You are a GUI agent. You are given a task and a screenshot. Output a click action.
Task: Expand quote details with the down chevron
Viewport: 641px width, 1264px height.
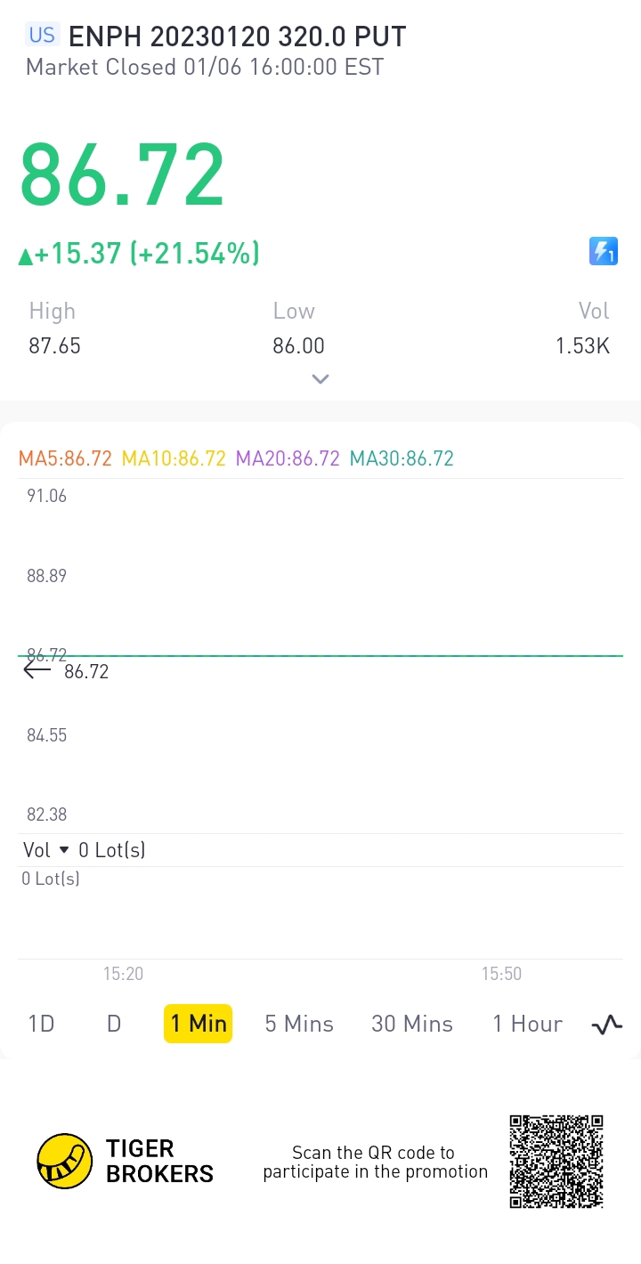320,379
